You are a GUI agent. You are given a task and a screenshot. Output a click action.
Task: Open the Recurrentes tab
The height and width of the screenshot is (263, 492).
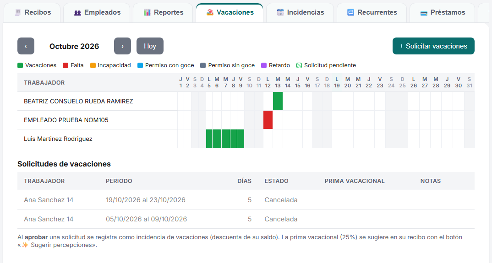tap(372, 12)
